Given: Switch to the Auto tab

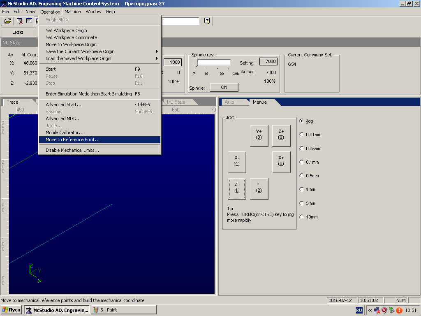Looking at the screenshot, I should [x=229, y=102].
